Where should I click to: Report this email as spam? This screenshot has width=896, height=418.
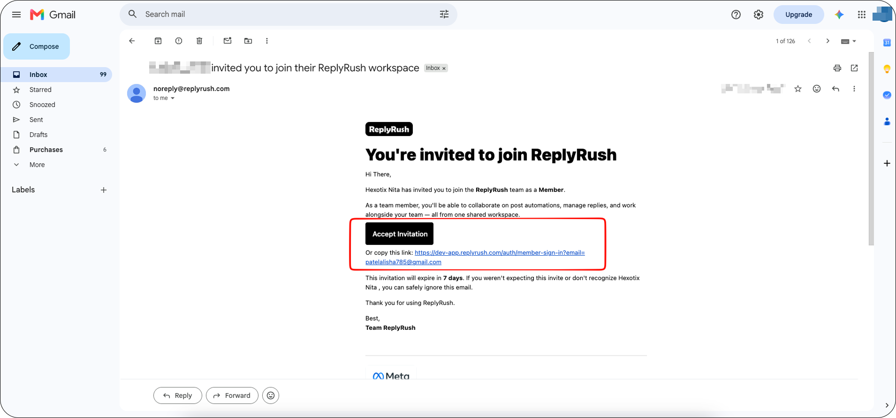coord(179,41)
